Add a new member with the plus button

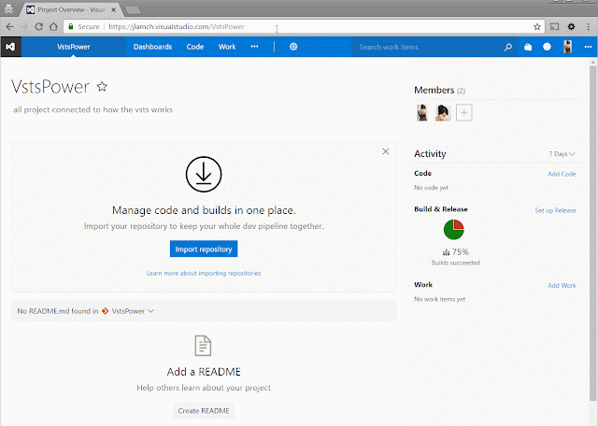point(463,112)
